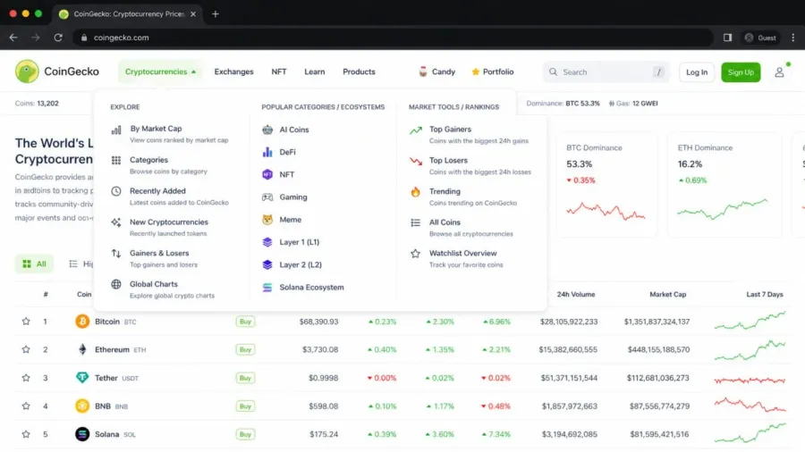Star Bitcoin to add to watchlist
This screenshot has width=805, height=452.
[x=26, y=322]
